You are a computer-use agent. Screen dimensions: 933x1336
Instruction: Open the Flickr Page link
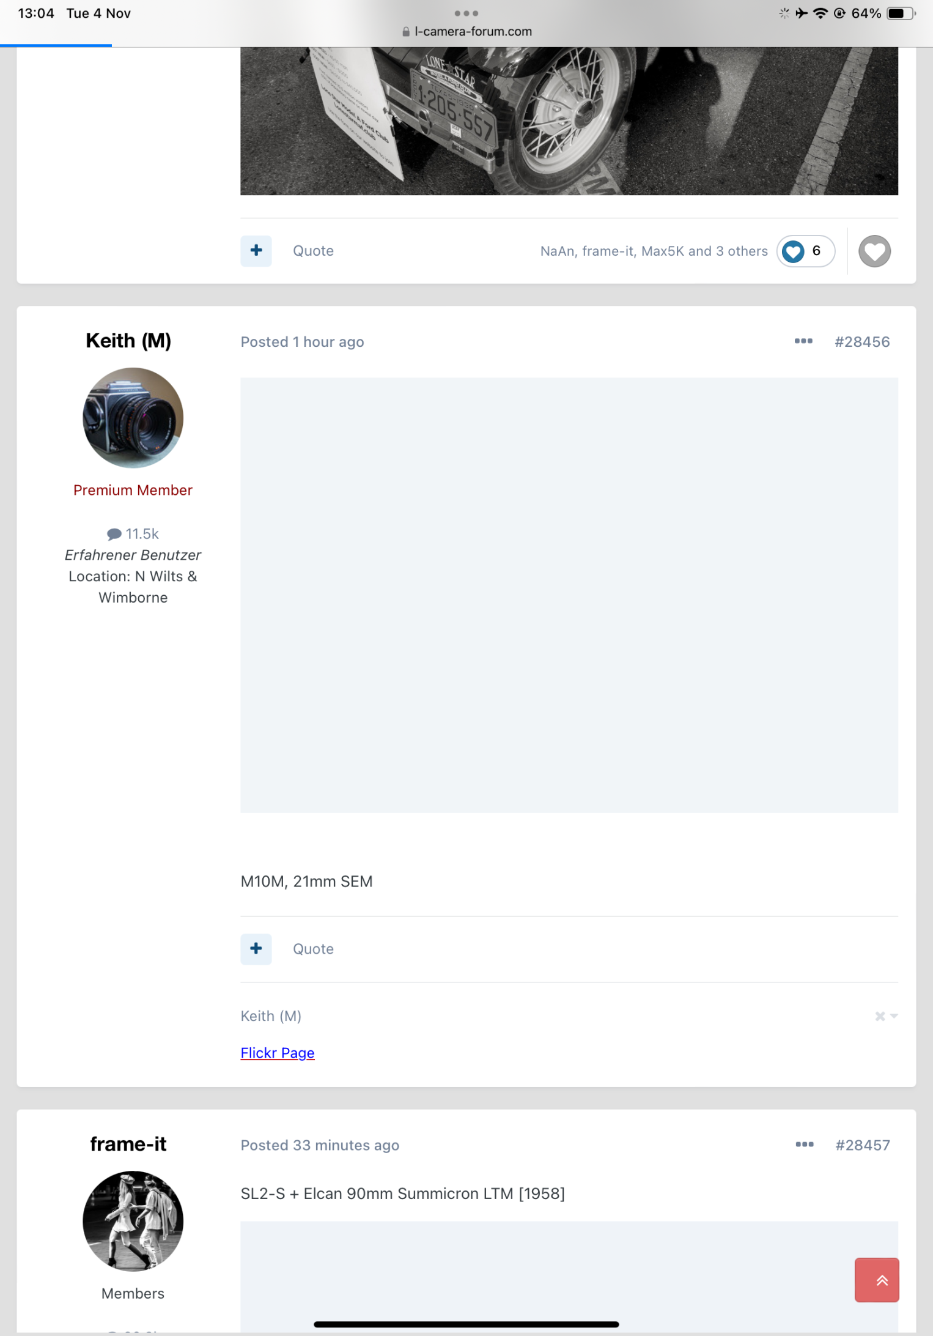[278, 1053]
